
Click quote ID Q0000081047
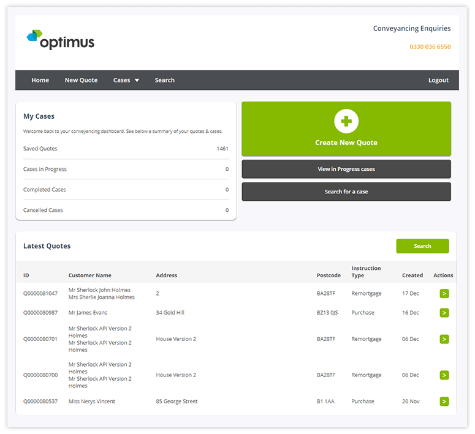point(40,293)
